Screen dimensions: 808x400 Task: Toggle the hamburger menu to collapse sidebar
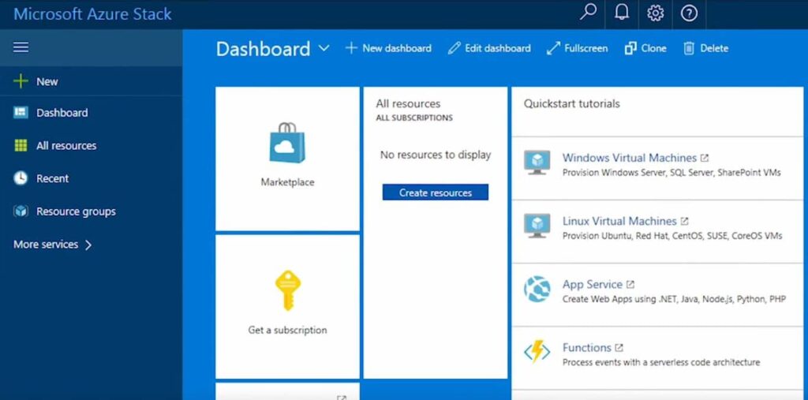[21, 47]
